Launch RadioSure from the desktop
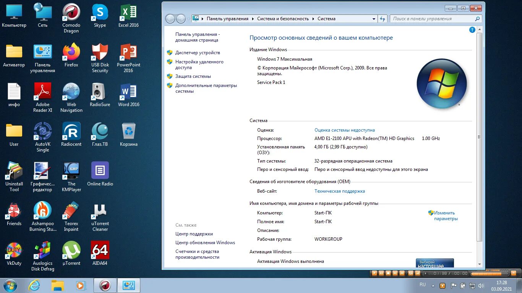 coord(100,95)
